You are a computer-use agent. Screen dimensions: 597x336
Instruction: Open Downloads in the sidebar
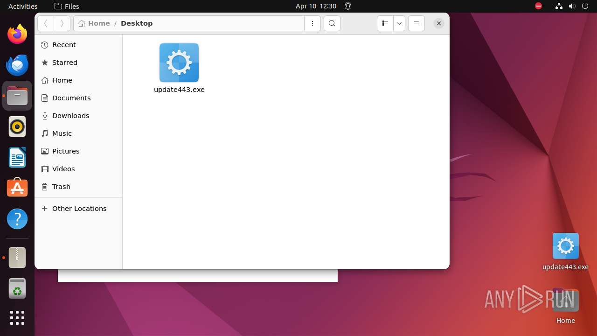[78, 116]
